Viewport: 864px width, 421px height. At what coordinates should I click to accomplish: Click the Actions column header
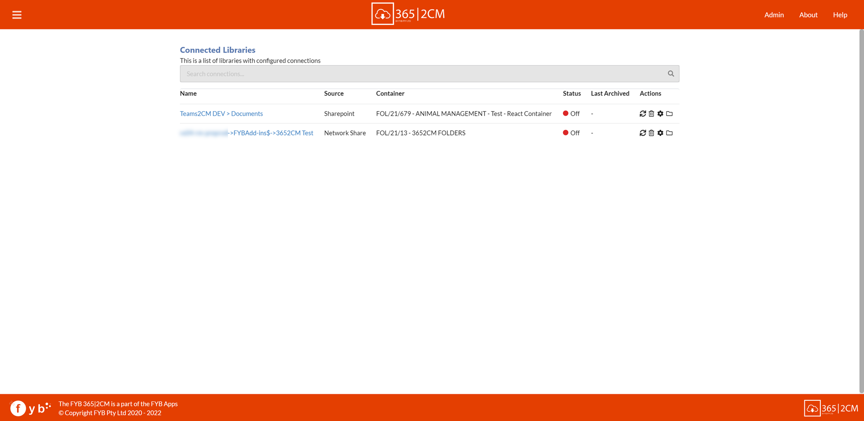click(x=650, y=93)
